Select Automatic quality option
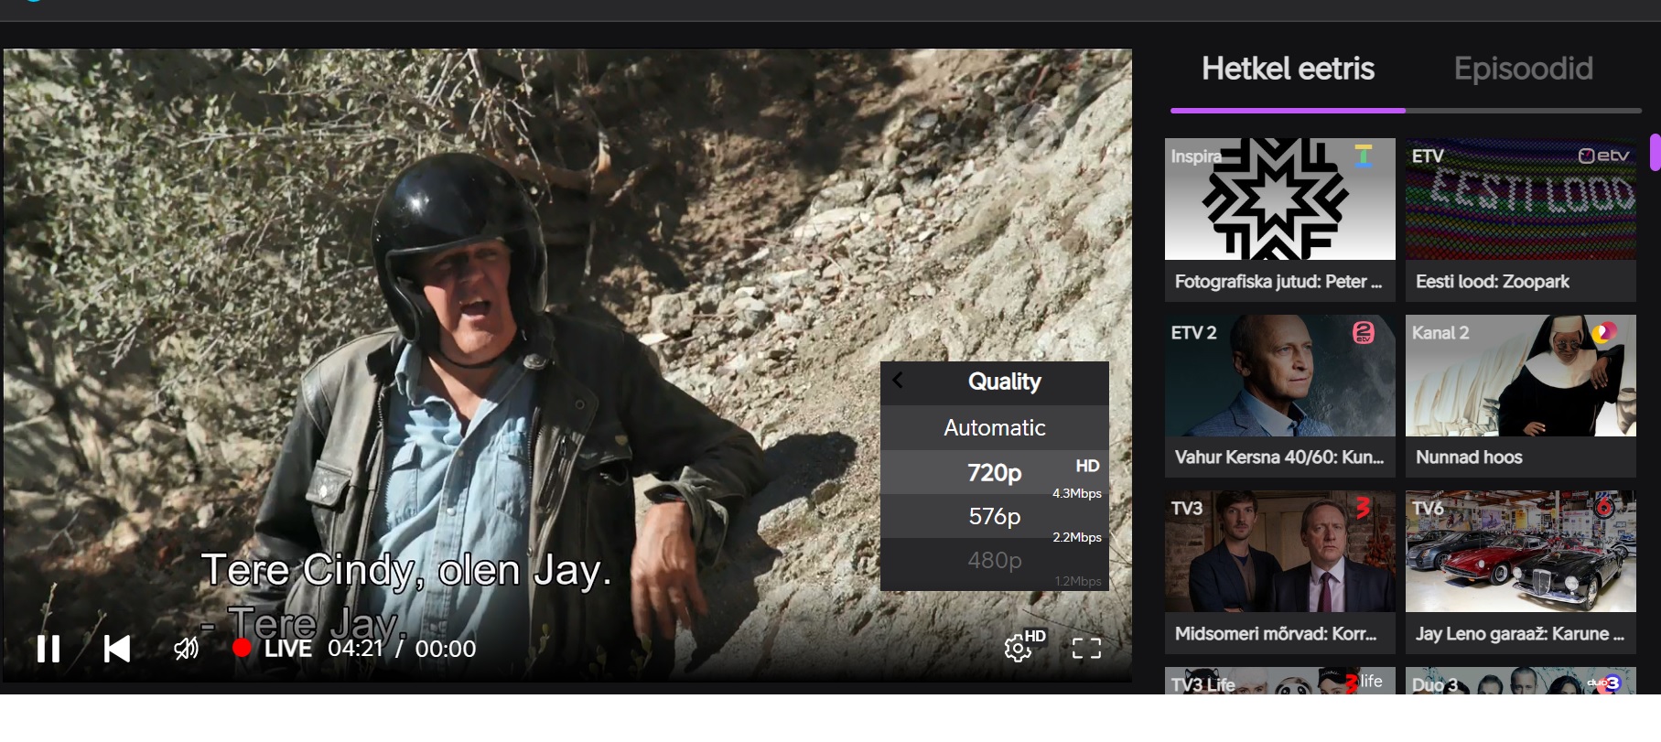The height and width of the screenshot is (742, 1661). click(994, 428)
